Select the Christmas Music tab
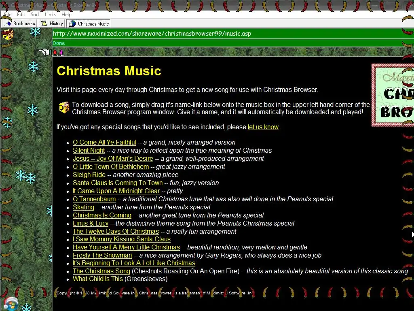 click(89, 24)
